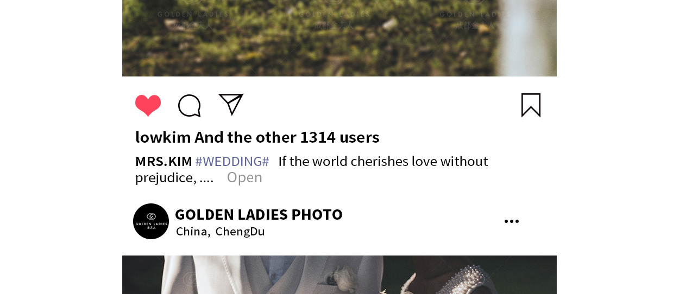Open China, ChengDu location tag
The image size is (679, 294).
point(221,232)
